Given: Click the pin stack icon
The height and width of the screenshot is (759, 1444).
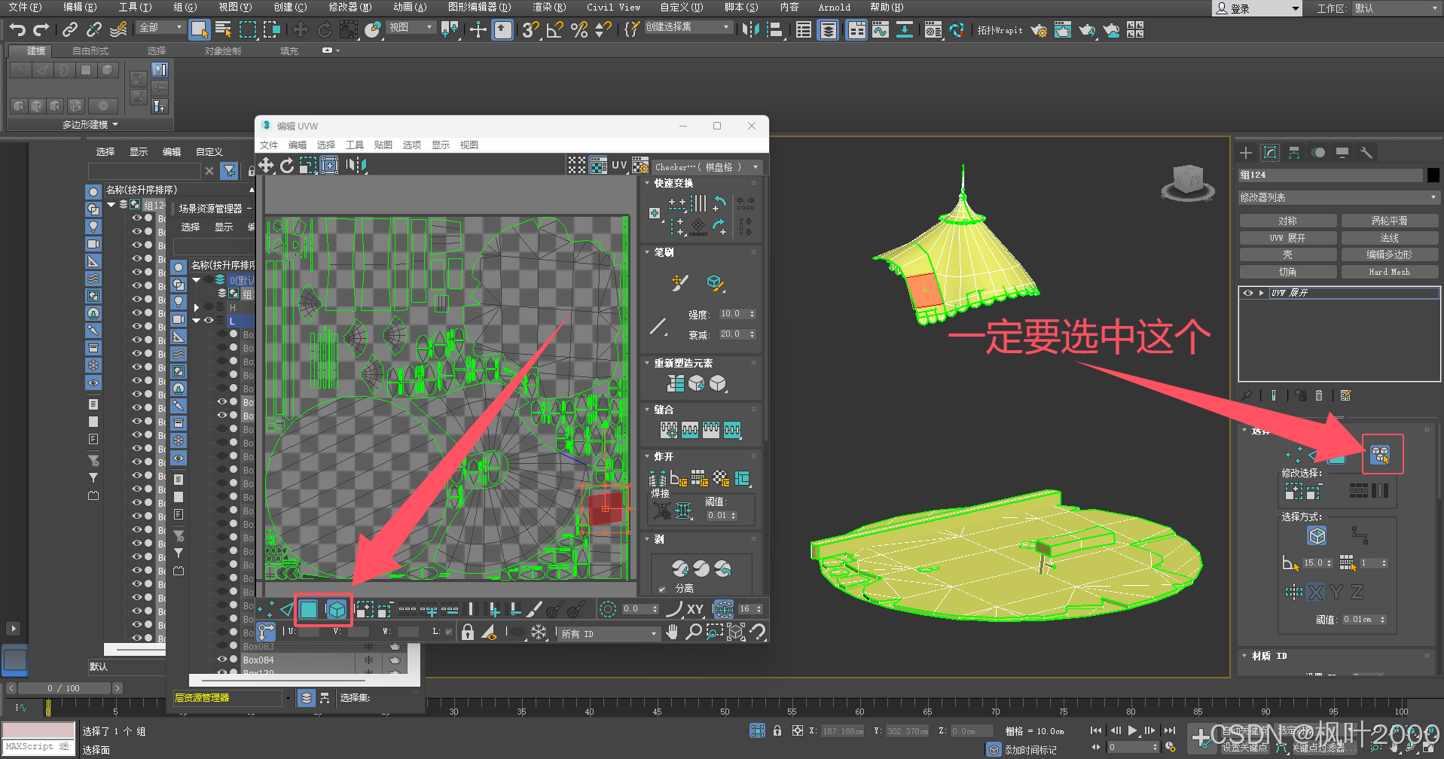Looking at the screenshot, I should click(x=1247, y=395).
